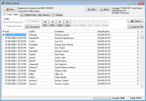The width and height of the screenshot is (146, 101).
Task: Select the Duong, Quoc Phong cell
Action: [76, 45]
